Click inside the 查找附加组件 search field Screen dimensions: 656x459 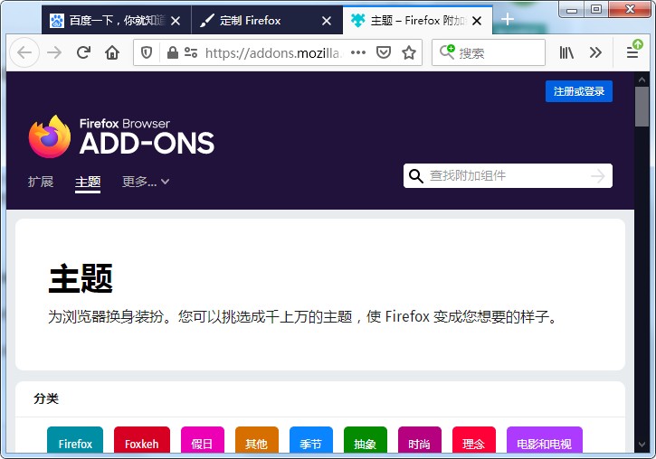coord(506,176)
